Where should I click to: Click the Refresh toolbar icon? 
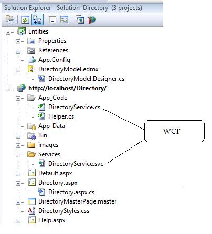(25, 19)
